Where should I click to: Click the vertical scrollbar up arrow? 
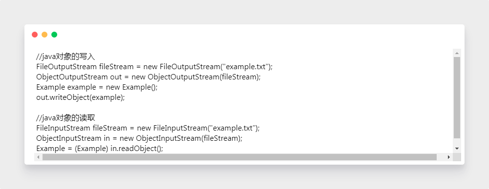pos(457,53)
